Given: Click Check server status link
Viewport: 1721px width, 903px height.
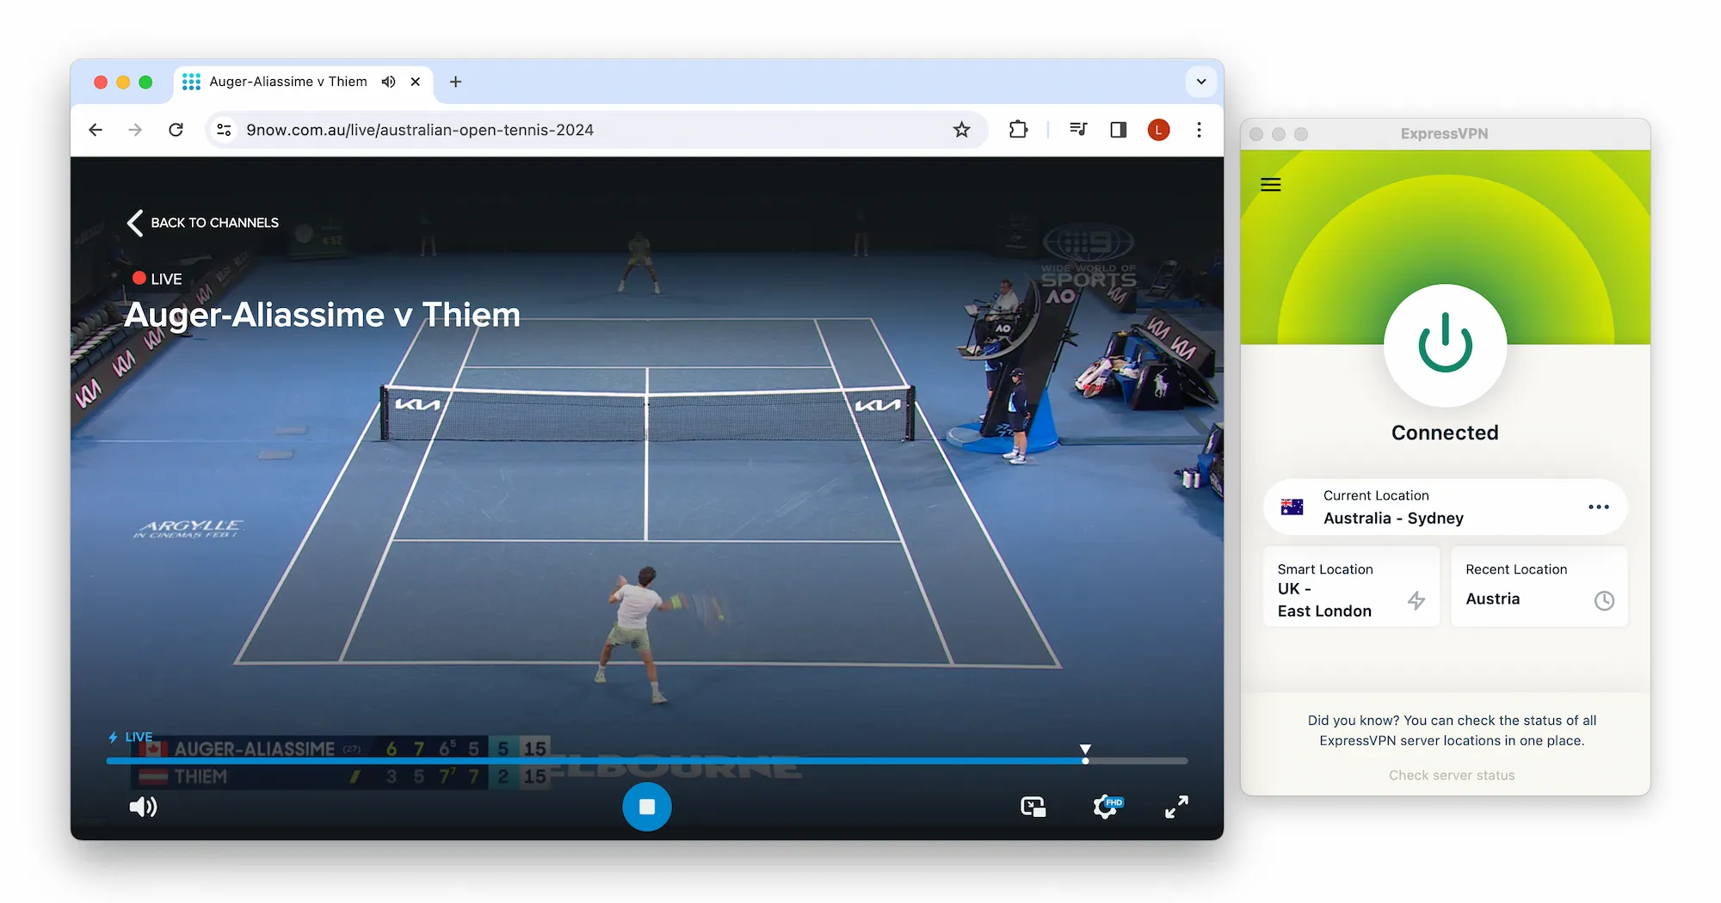Looking at the screenshot, I should (1452, 775).
